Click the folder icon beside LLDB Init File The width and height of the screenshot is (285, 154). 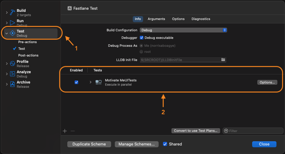click(x=223, y=60)
